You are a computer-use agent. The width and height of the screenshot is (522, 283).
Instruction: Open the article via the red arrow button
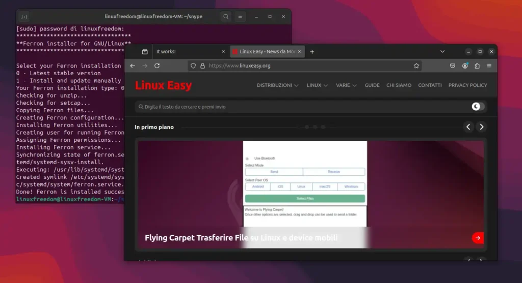tap(478, 238)
